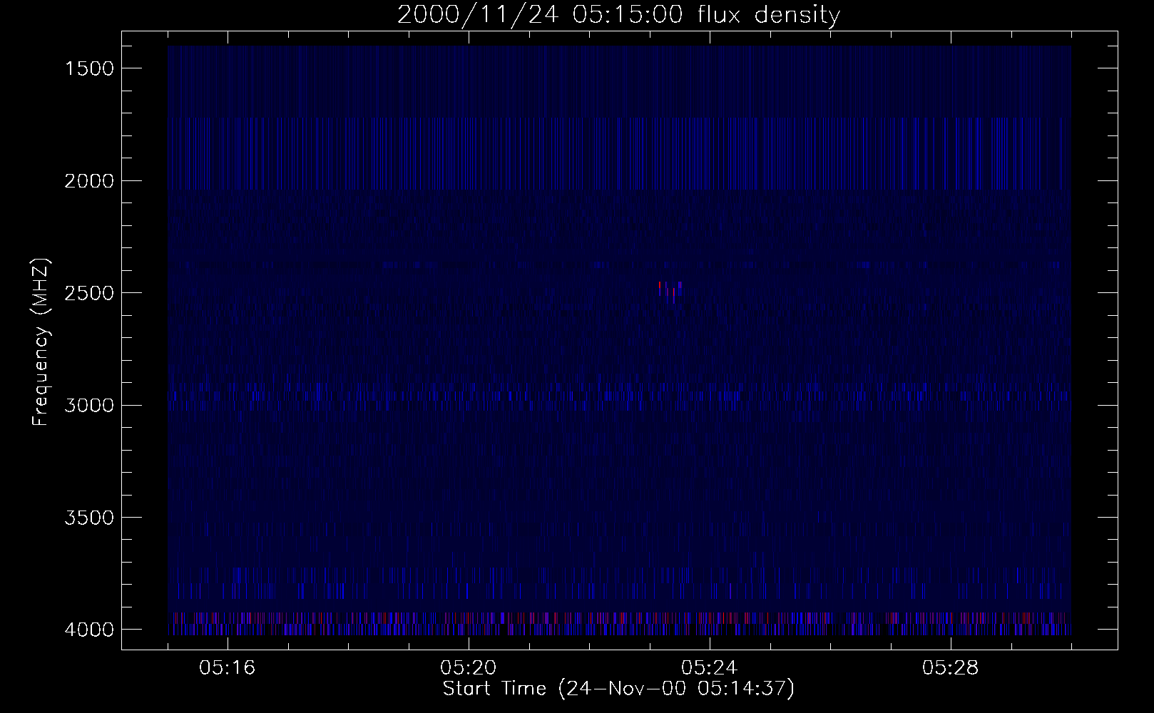Click the plot title '2000/11/24 05:15:00 flux density'
This screenshot has height=713, width=1154.
[x=618, y=15]
